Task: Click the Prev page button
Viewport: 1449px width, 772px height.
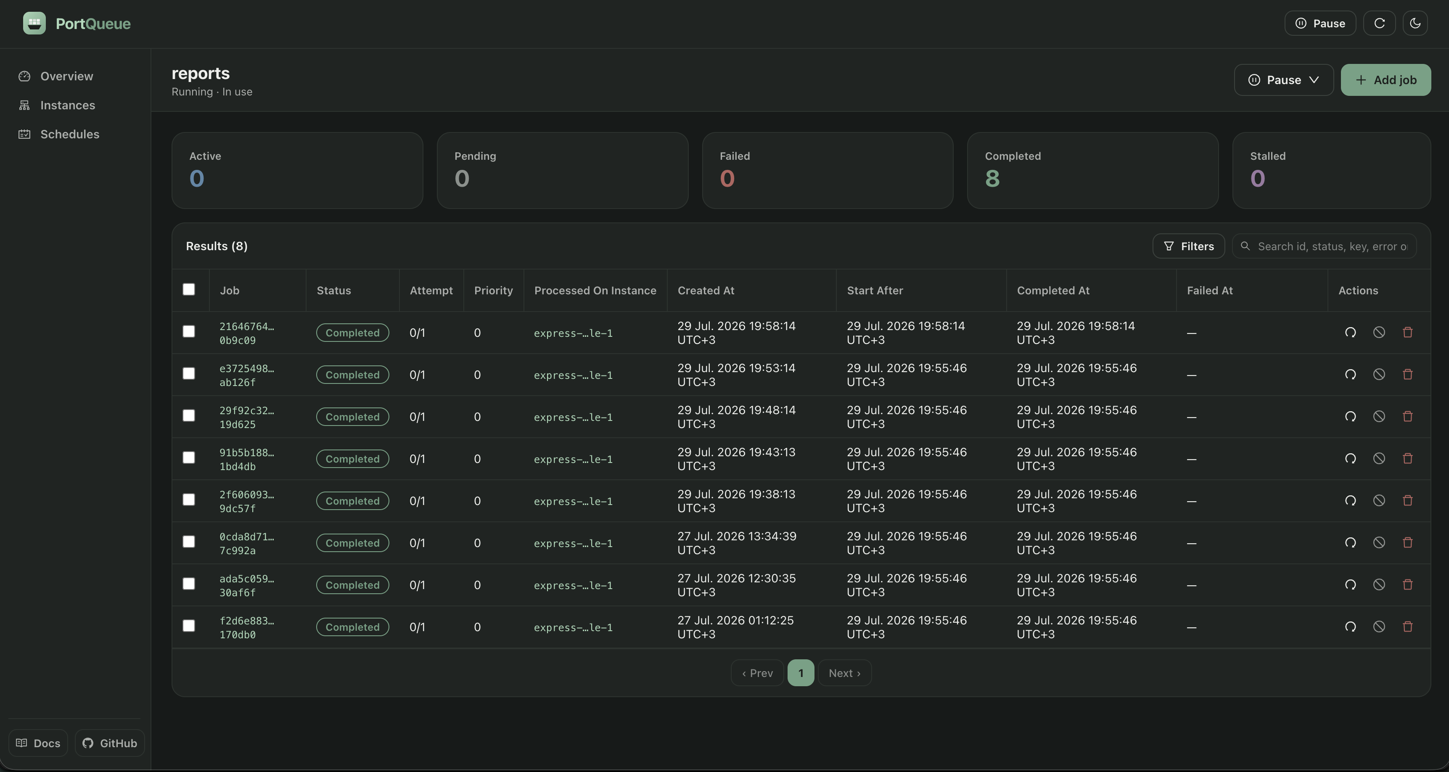Action: pyautogui.click(x=757, y=673)
